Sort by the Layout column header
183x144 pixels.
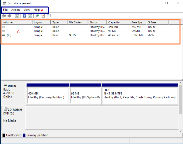coord(41,22)
